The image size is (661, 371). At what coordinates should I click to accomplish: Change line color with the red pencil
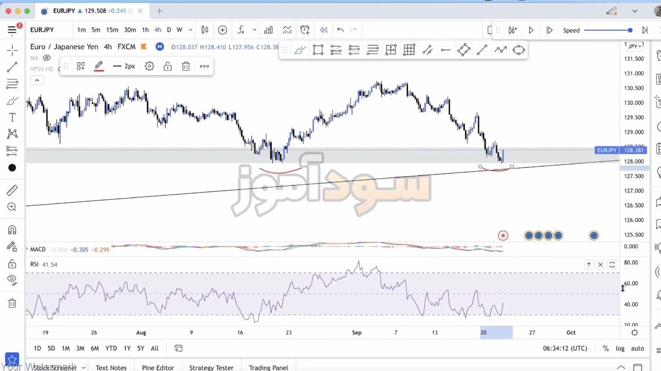click(x=99, y=66)
